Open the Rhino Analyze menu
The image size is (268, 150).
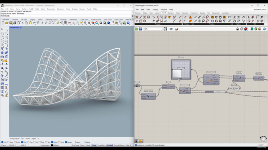click(x=75, y=9)
